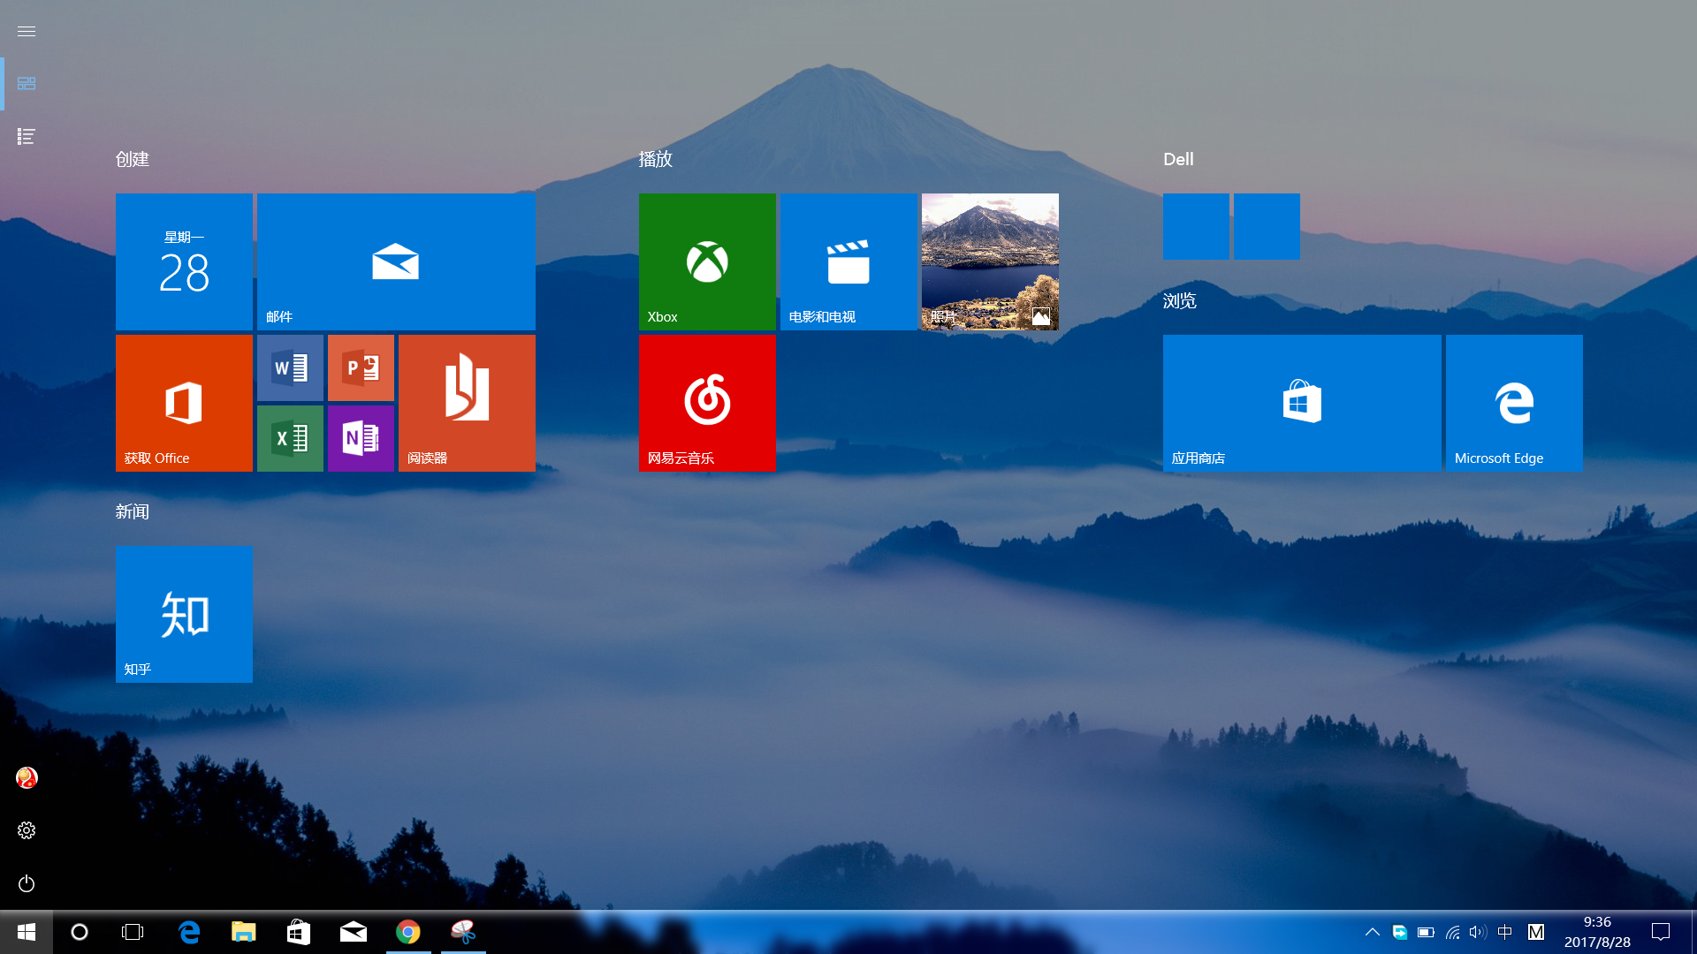Open the PowerPoint tile

[361, 367]
